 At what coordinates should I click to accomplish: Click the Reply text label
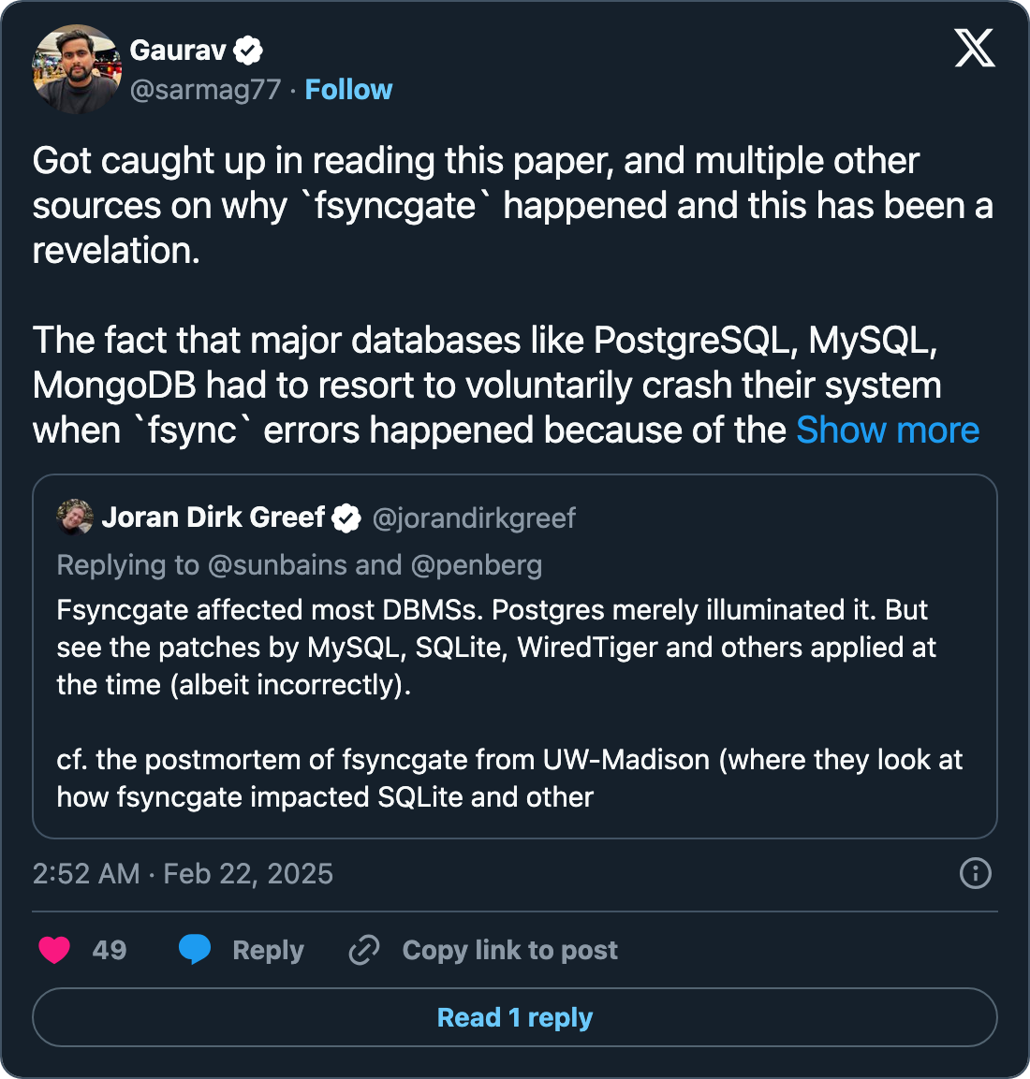click(x=268, y=950)
